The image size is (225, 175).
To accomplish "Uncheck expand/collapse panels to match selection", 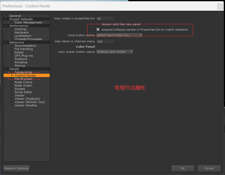I will (x=98, y=29).
